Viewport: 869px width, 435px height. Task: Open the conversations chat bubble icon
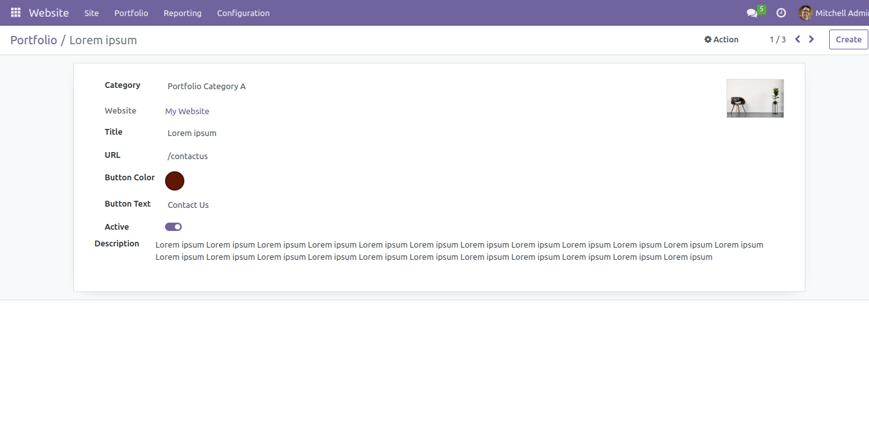752,13
